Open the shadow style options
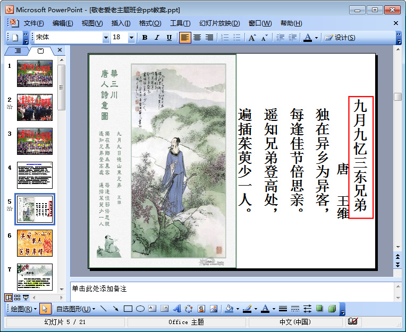 [319, 309]
